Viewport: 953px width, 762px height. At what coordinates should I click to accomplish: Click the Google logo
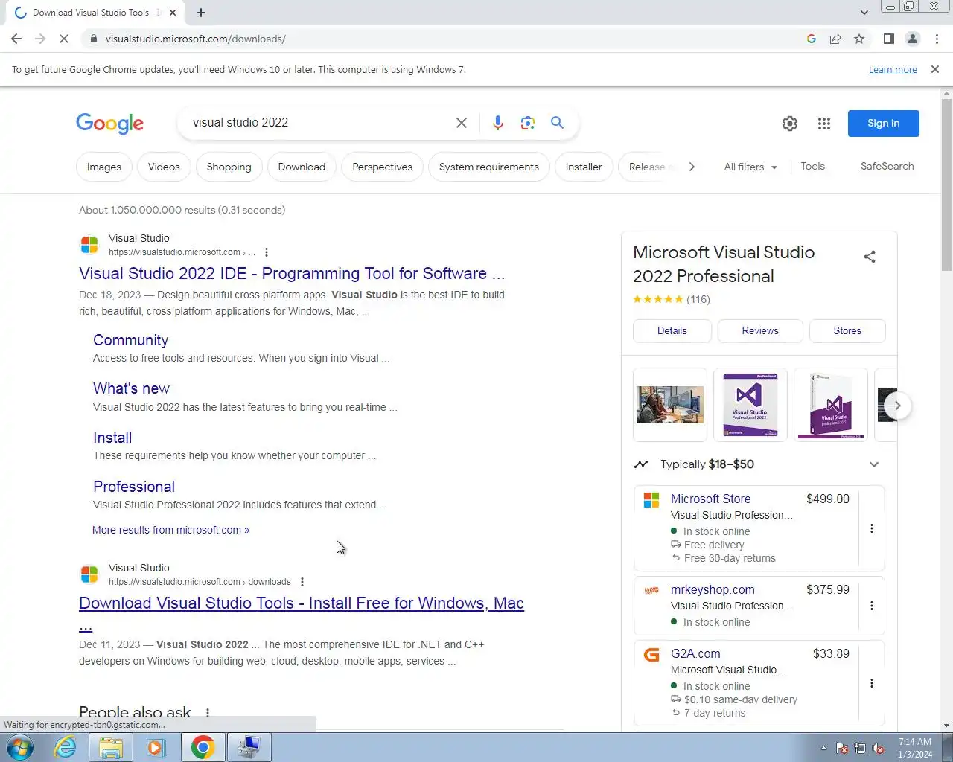tap(109, 124)
